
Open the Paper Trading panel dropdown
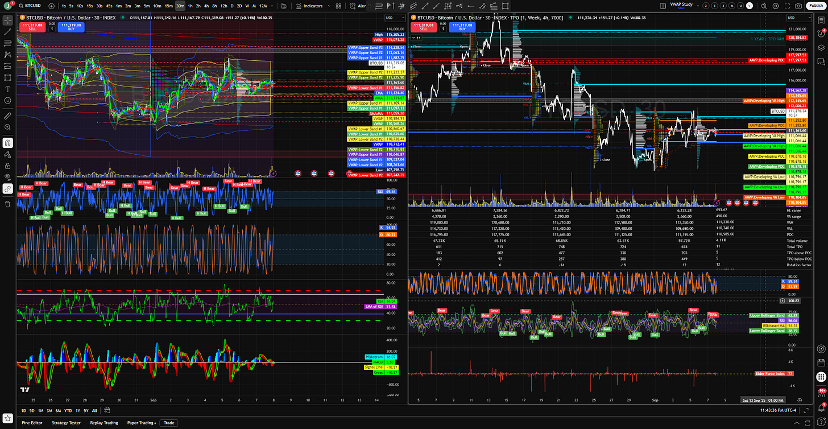[141, 423]
